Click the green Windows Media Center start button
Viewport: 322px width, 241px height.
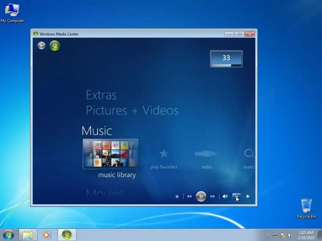coord(55,46)
